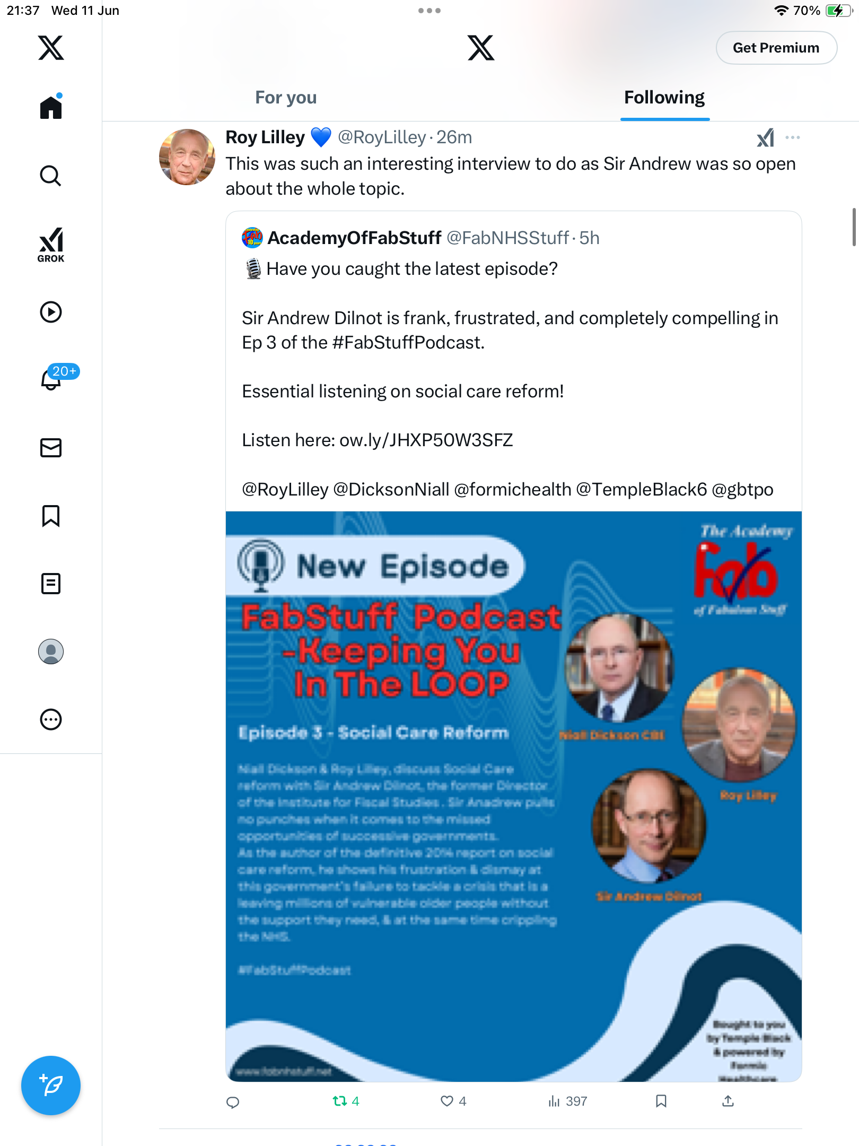Click the Get Premium button
Image resolution: width=859 pixels, height=1146 pixels.
coord(776,48)
